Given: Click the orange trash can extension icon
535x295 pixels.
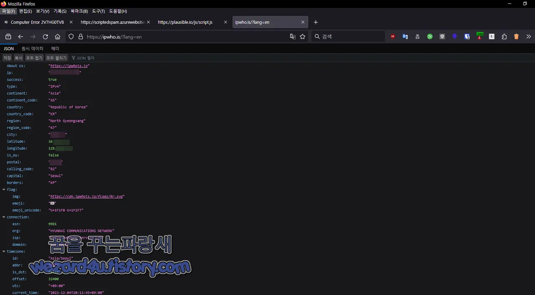Looking at the screenshot, I should 516,37.
